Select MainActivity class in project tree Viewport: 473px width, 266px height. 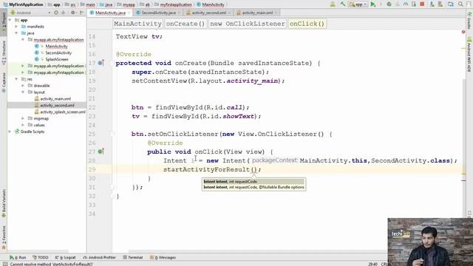tap(56, 46)
